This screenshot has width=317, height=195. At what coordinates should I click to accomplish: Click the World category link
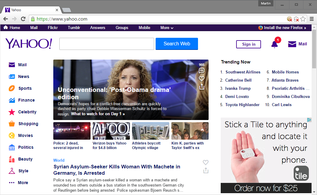click(x=59, y=160)
